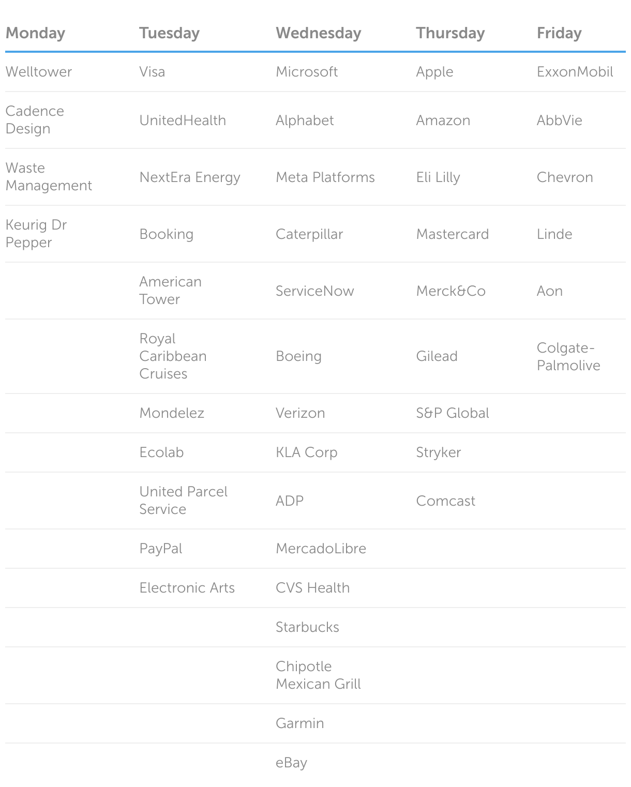This screenshot has height=787, width=631.
Task: Select the Cadence Design cell
Action: pyautogui.click(x=35, y=120)
